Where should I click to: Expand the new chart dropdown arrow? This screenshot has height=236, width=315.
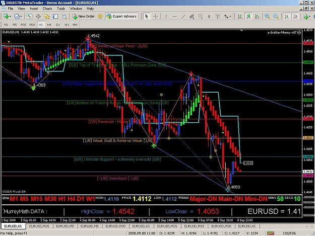pyautogui.click(x=10, y=17)
